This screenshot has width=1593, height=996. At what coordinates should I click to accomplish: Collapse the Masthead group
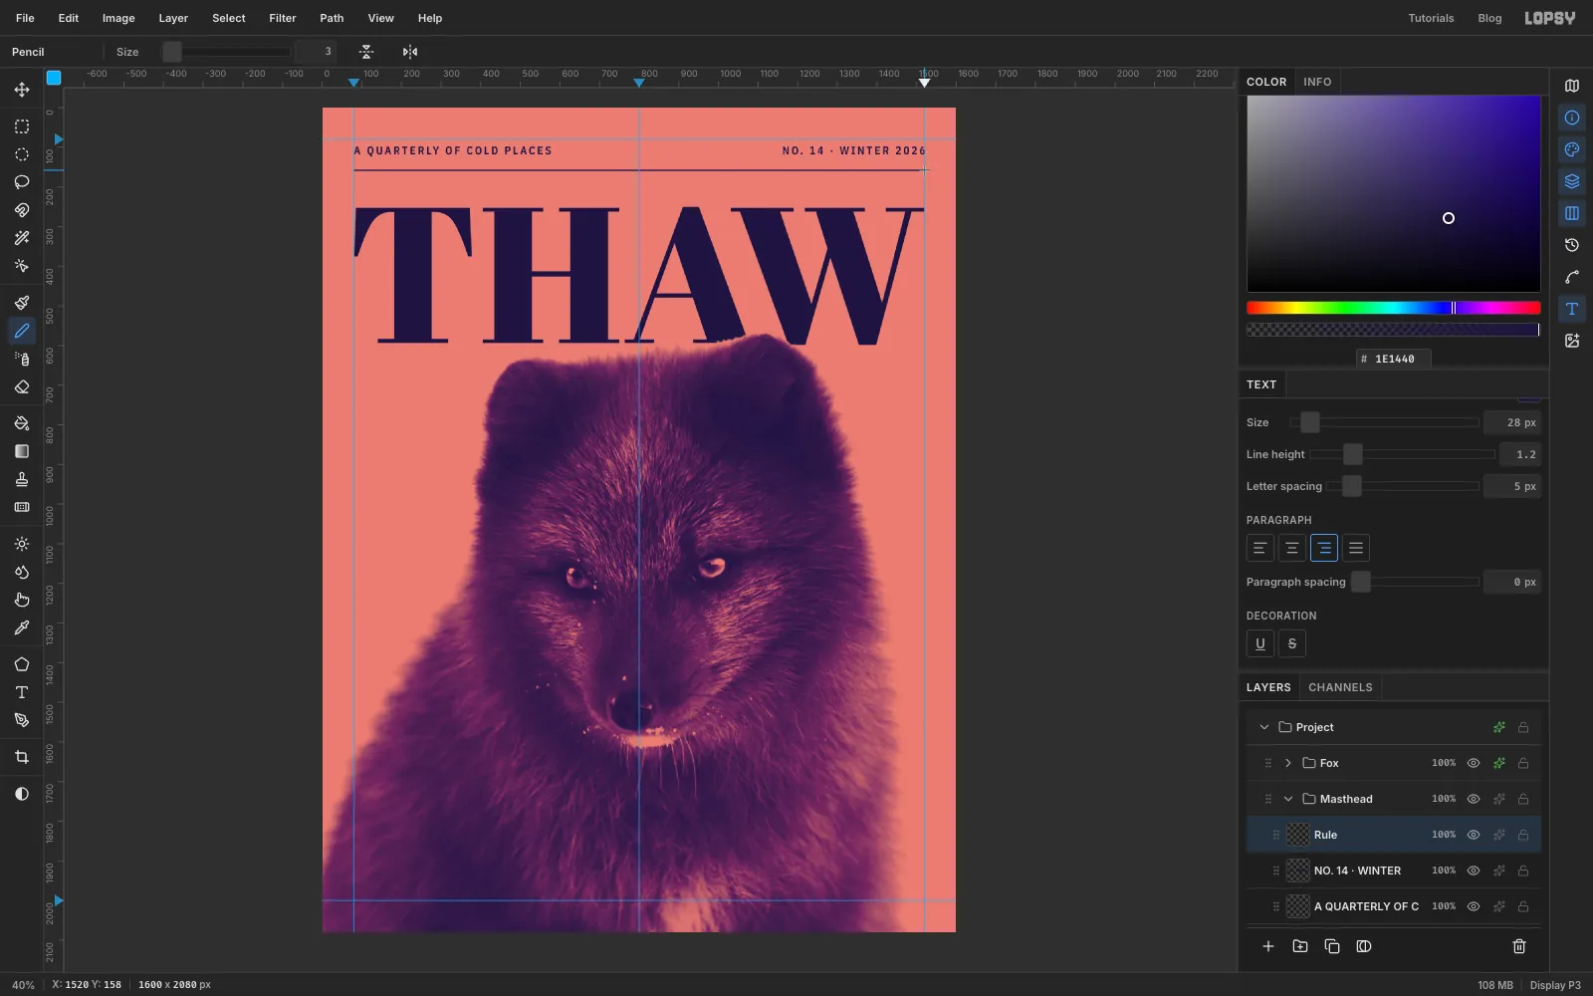(x=1288, y=799)
